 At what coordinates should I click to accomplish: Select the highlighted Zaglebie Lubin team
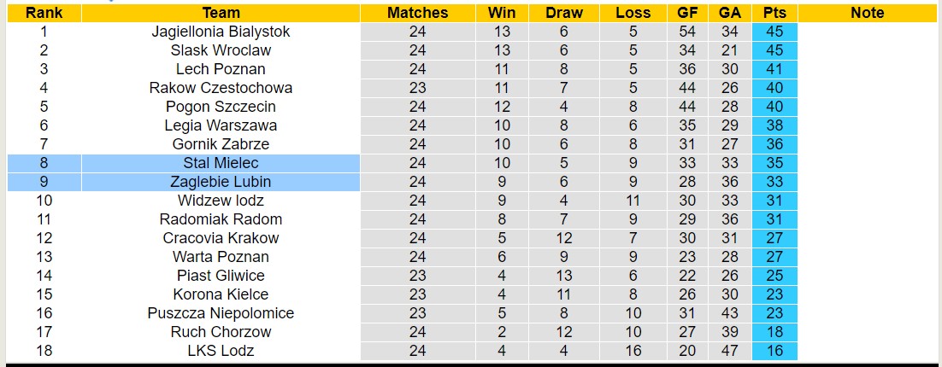(221, 182)
